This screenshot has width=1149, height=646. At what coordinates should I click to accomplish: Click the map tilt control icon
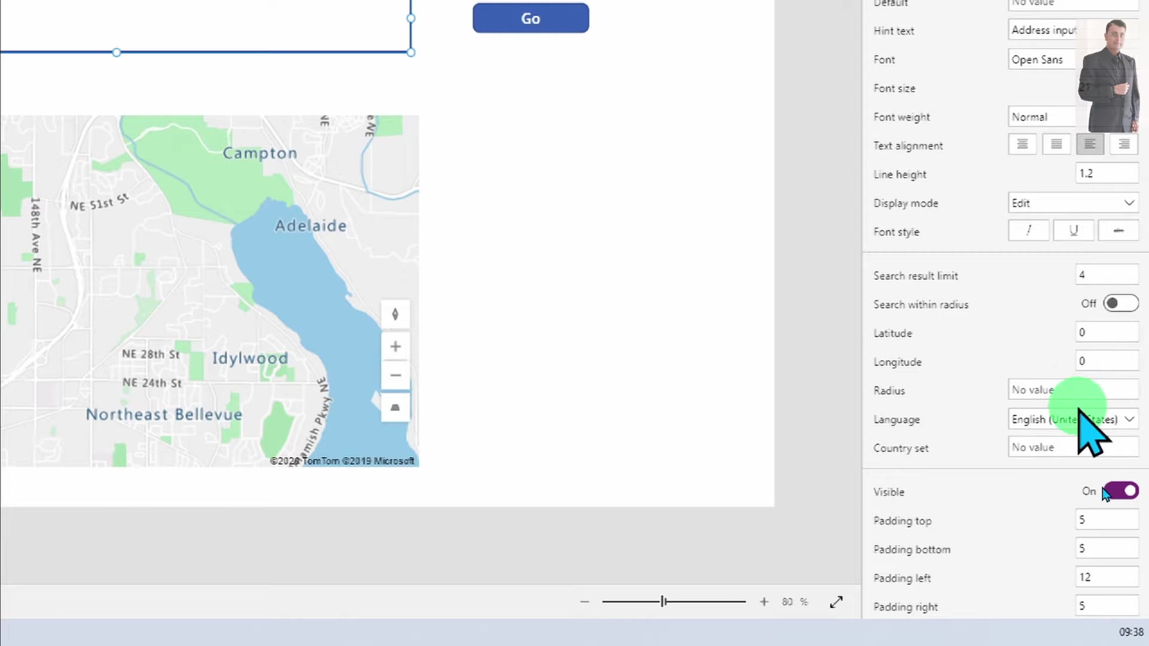tap(395, 407)
